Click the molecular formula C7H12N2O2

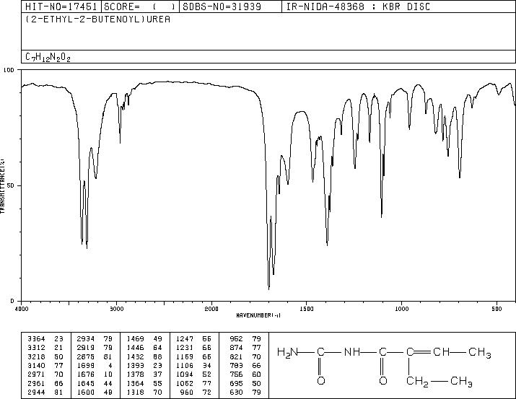[x=48, y=57]
